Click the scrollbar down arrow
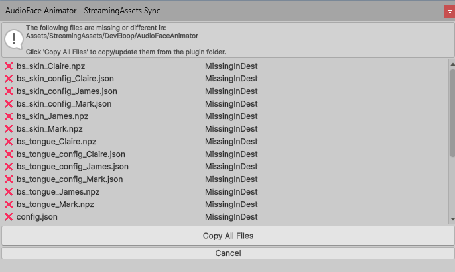This screenshot has height=272, width=455. [x=452, y=219]
